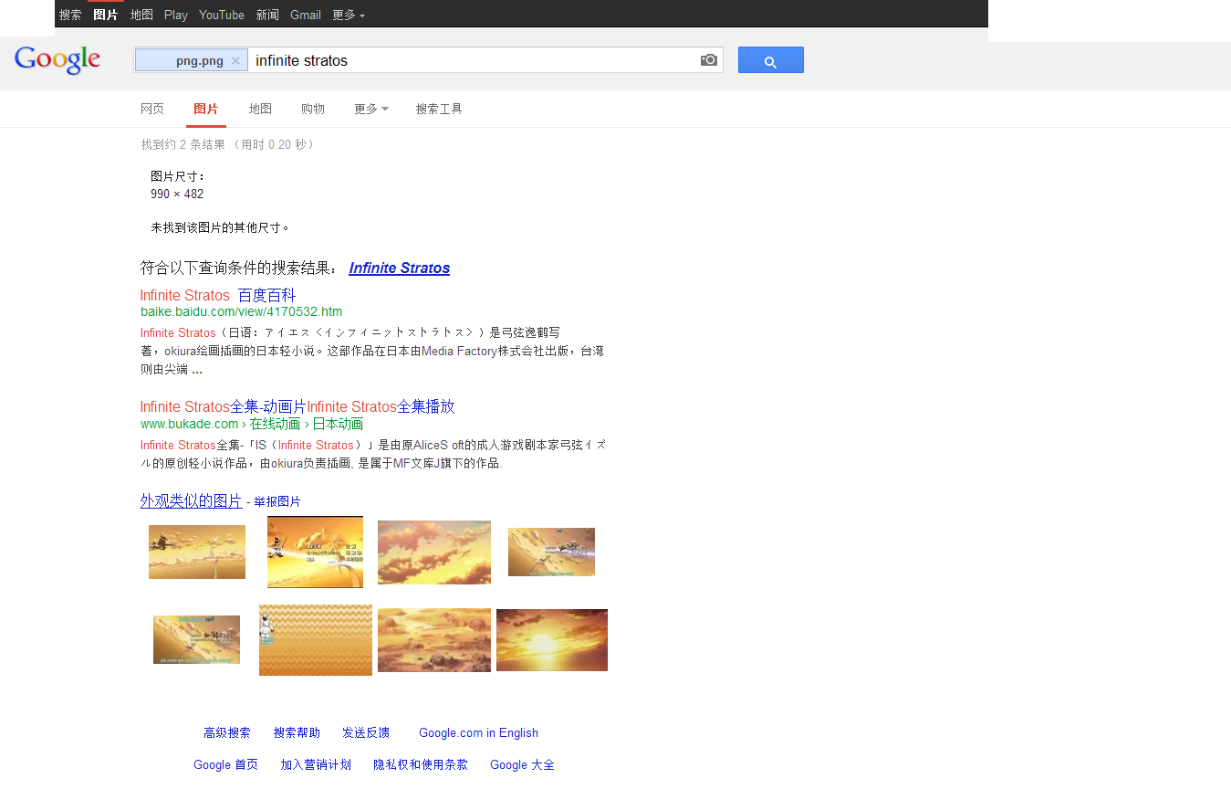Switch to the 购物 results tab
The width and height of the screenshot is (1231, 789).
[313, 109]
